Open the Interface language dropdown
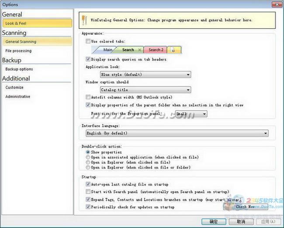This screenshot has height=228, width=284. (x=177, y=133)
